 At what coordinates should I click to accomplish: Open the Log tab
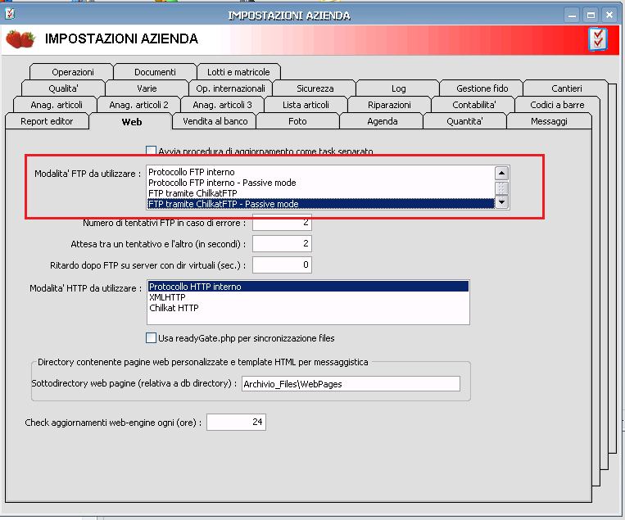(398, 88)
